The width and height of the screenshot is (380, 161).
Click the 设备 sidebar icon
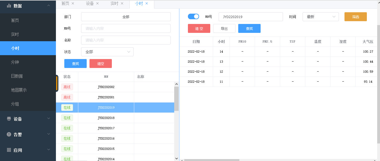pos(9,119)
